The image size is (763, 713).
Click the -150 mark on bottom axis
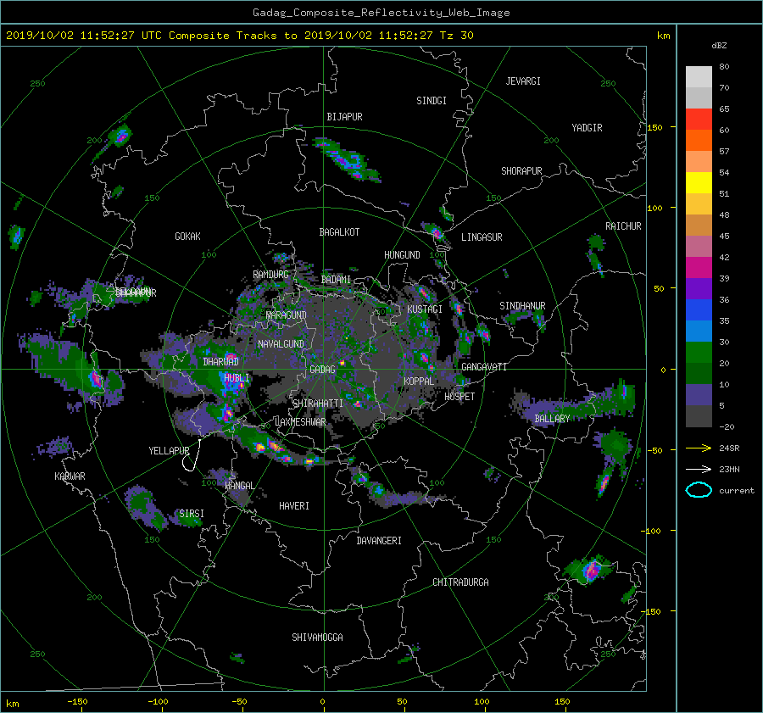[77, 702]
